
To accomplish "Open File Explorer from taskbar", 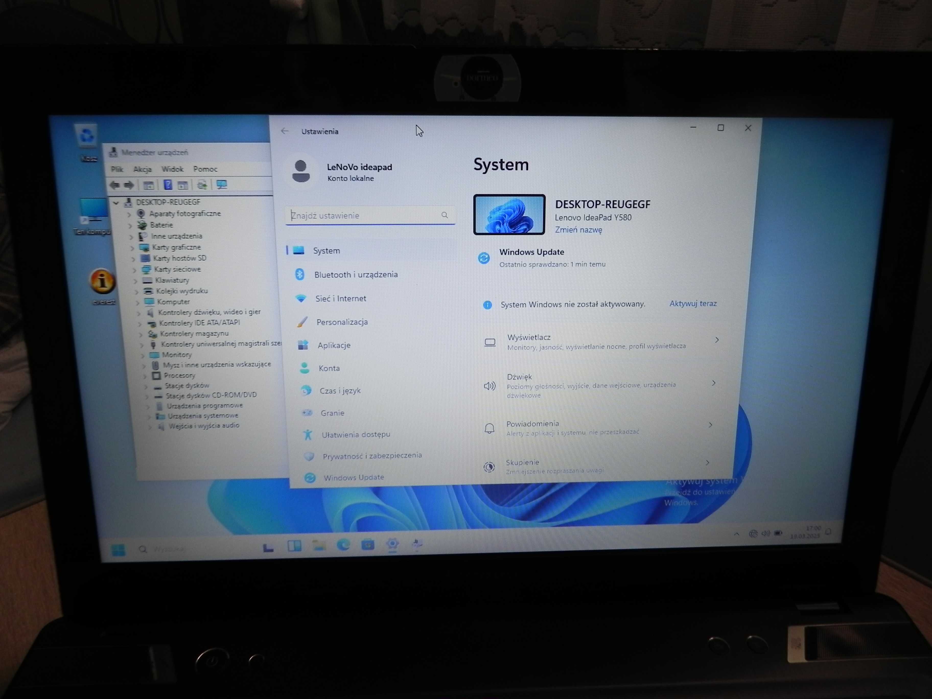I will [x=319, y=546].
